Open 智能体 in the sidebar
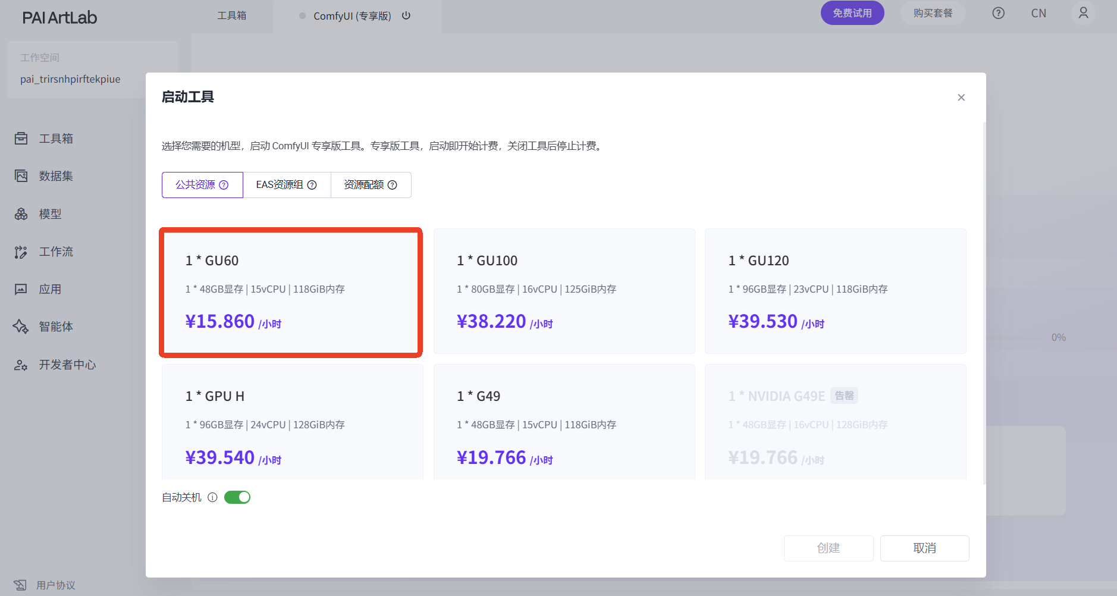1117x596 pixels. click(56, 327)
